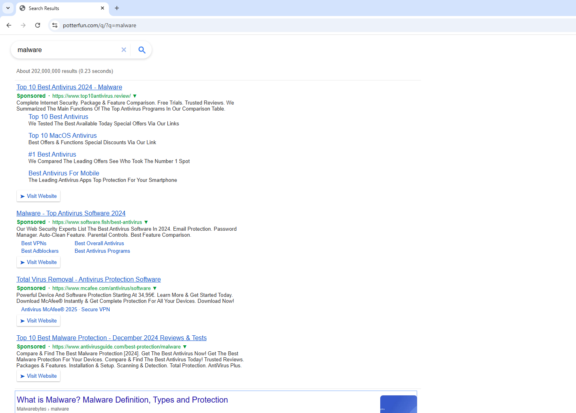Image resolution: width=576 pixels, height=413 pixels.
Task: Select the Search Results tab
Action: tap(62, 8)
